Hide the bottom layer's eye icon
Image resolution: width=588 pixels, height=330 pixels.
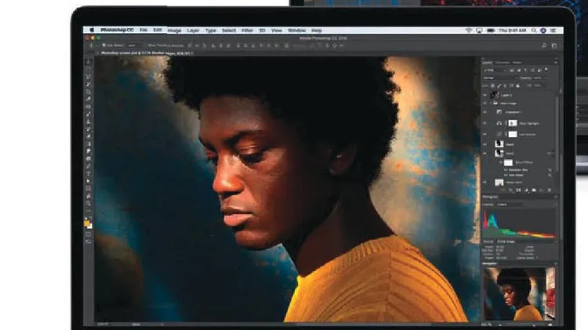(x=485, y=183)
